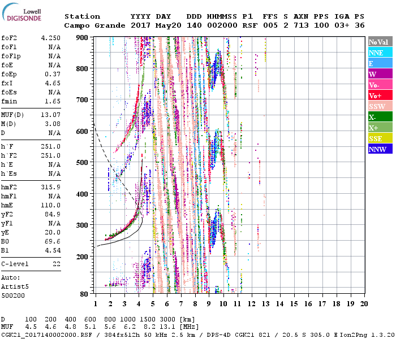Screen dimensions: 396x339
Task: Select the NNW dark blue legend swatch
Action: click(x=380, y=149)
